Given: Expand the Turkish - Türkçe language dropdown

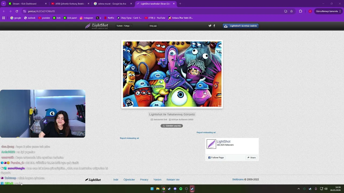Looking at the screenshot, I should point(124,26).
